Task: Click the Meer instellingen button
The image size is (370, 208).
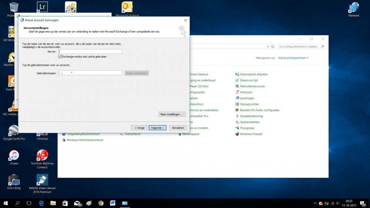Action: tap(172, 114)
